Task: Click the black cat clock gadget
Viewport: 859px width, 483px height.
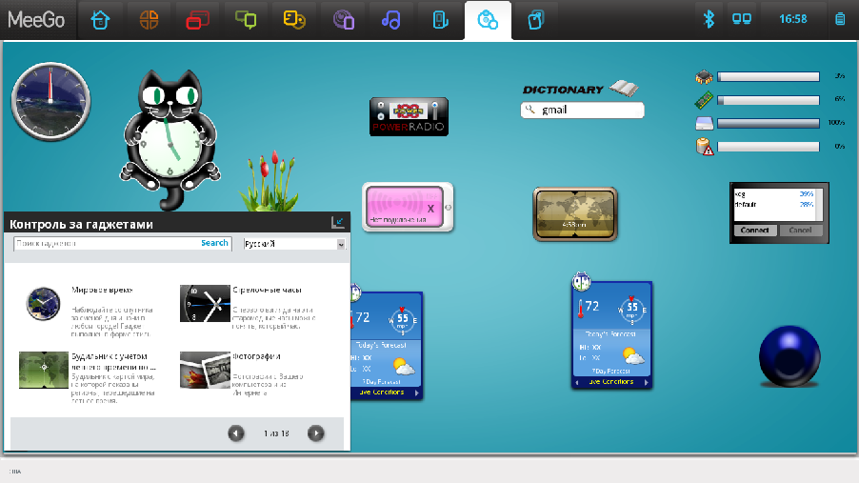Action: 170,133
